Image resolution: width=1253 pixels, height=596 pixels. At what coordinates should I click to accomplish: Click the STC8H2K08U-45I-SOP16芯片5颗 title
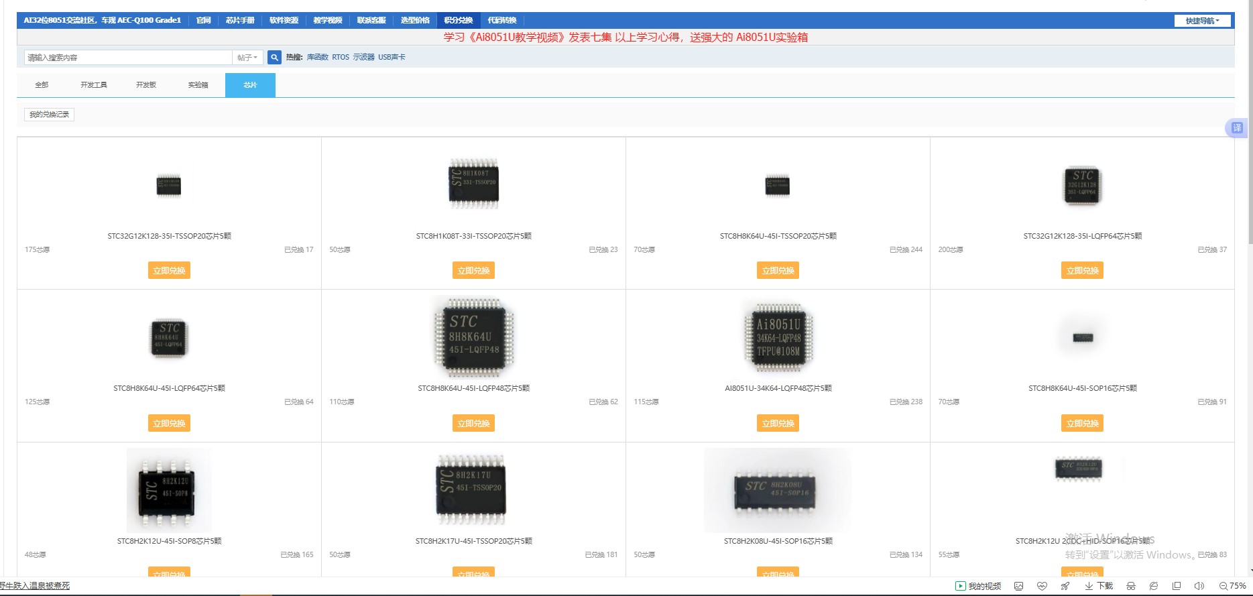pos(778,541)
